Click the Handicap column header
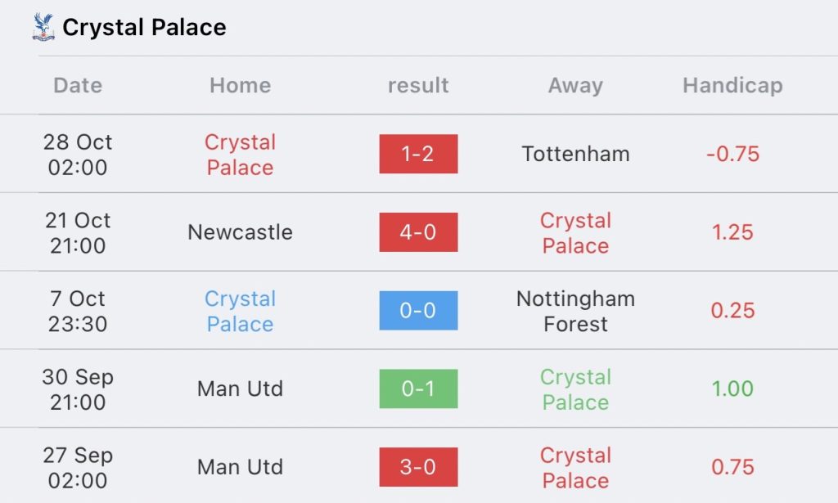 pyautogui.click(x=732, y=85)
